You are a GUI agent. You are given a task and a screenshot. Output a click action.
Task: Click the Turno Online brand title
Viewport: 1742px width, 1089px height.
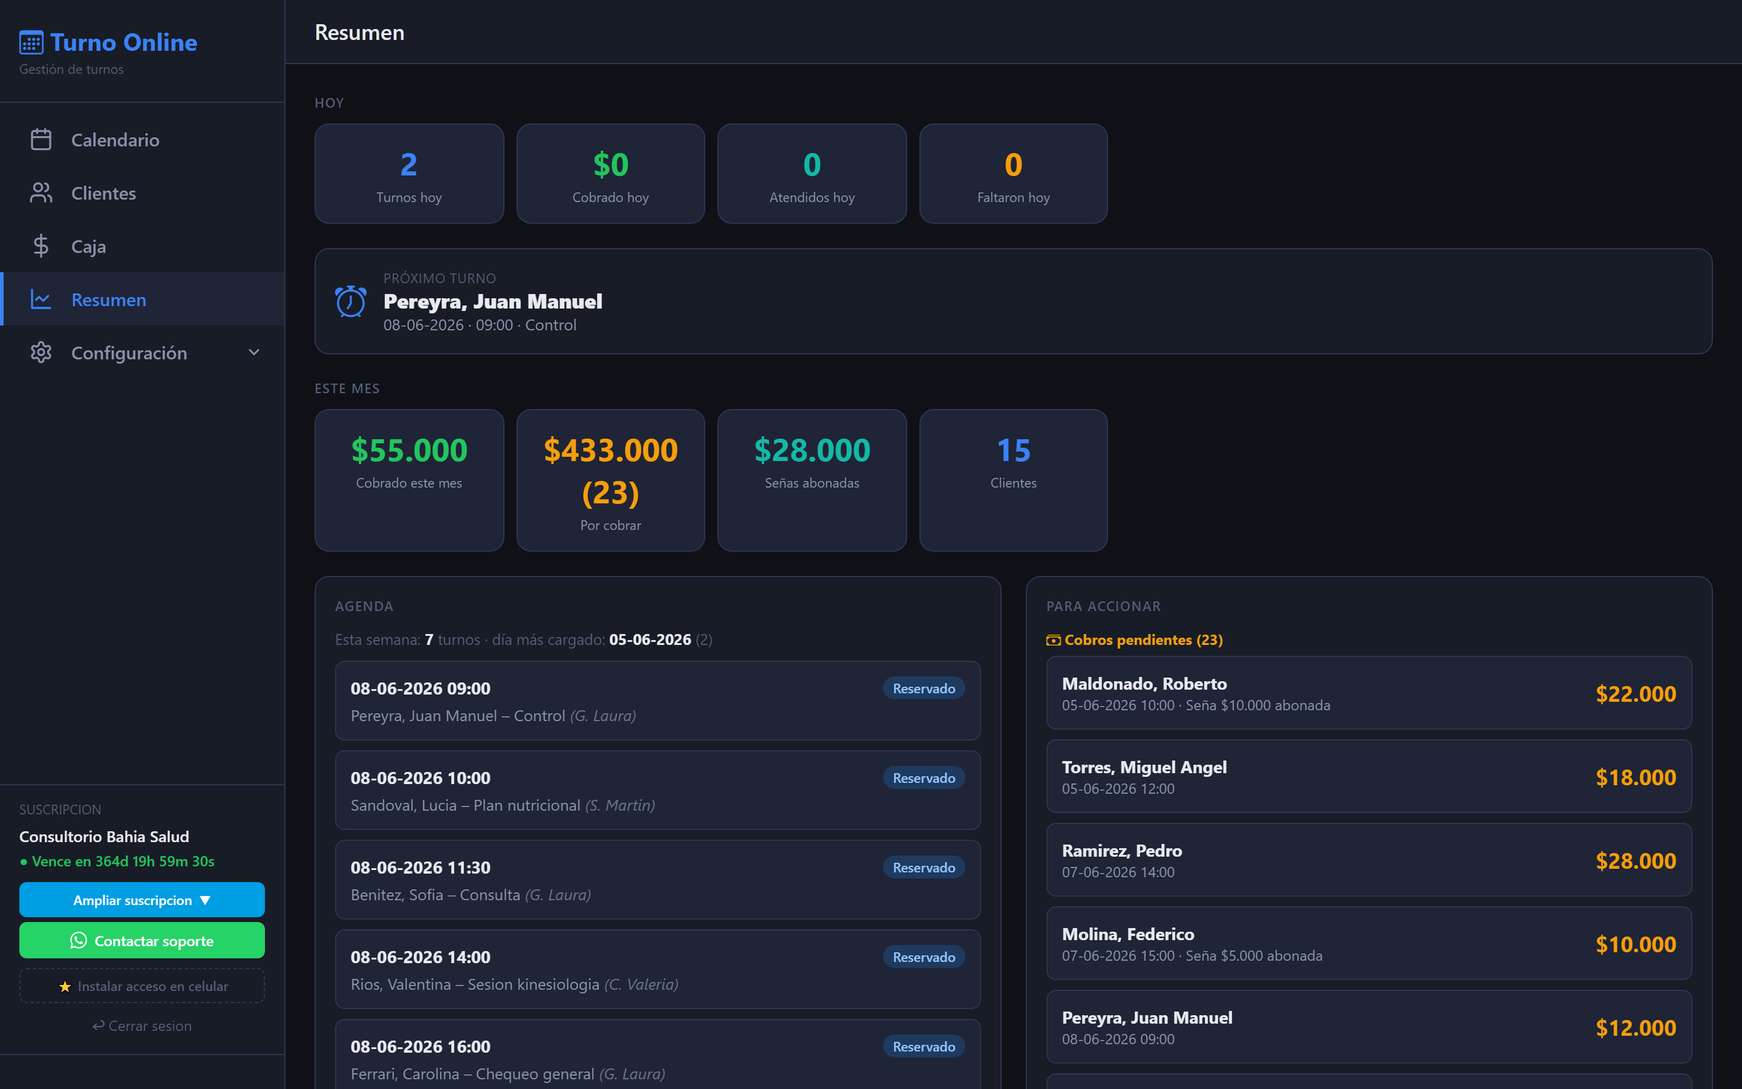click(x=124, y=42)
